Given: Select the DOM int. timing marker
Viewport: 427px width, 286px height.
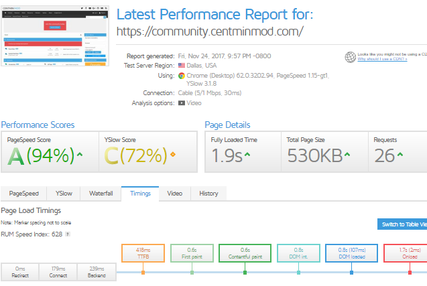Looking at the screenshot, I should (298, 253).
